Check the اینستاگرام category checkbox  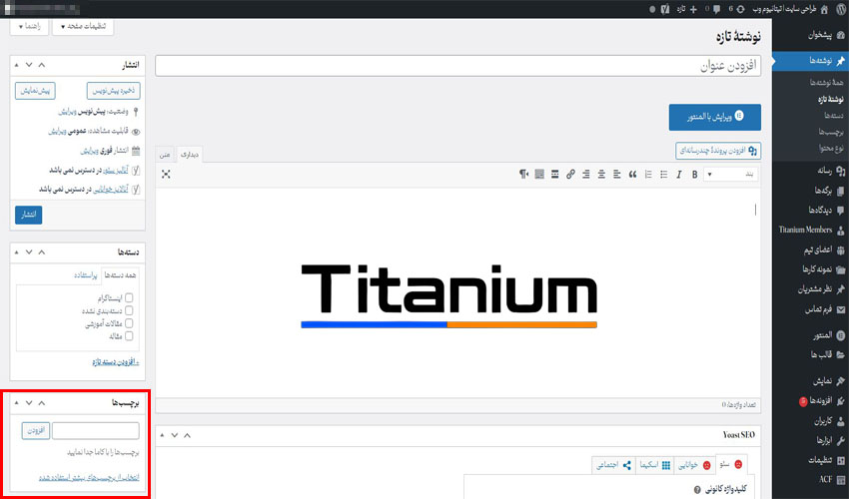(x=129, y=297)
